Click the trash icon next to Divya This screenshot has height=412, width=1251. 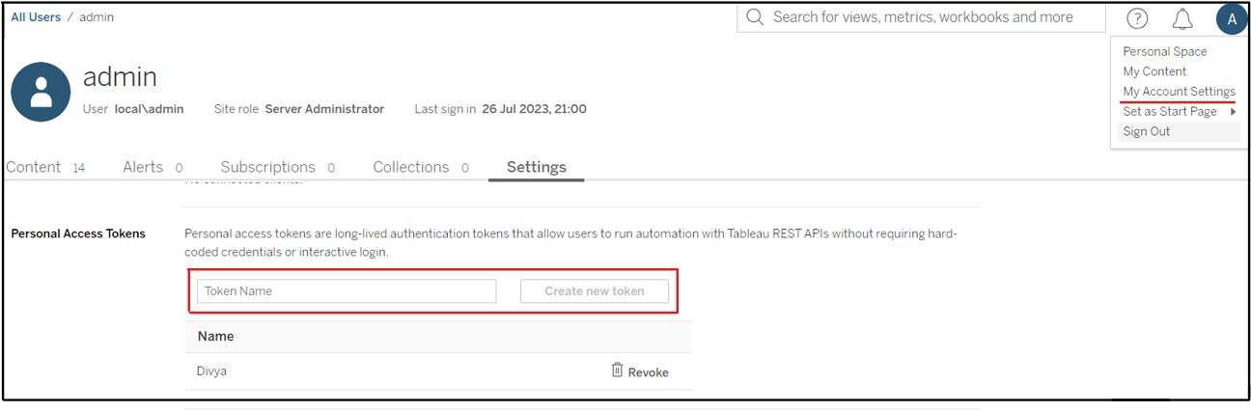[x=618, y=371]
